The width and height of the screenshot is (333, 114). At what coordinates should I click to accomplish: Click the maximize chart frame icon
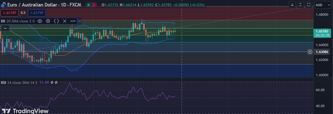309,5
